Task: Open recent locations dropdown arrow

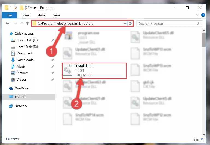Action: [22, 23]
